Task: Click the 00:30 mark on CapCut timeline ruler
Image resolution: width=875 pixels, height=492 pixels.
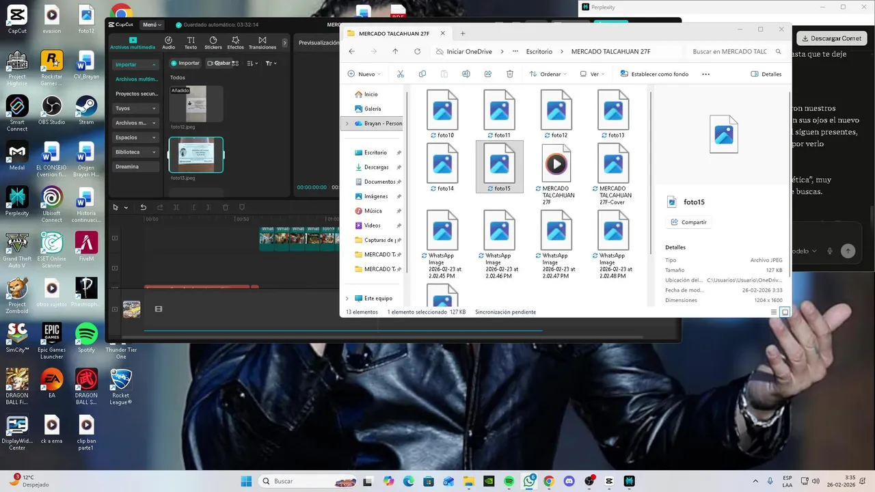Action: tap(241, 219)
